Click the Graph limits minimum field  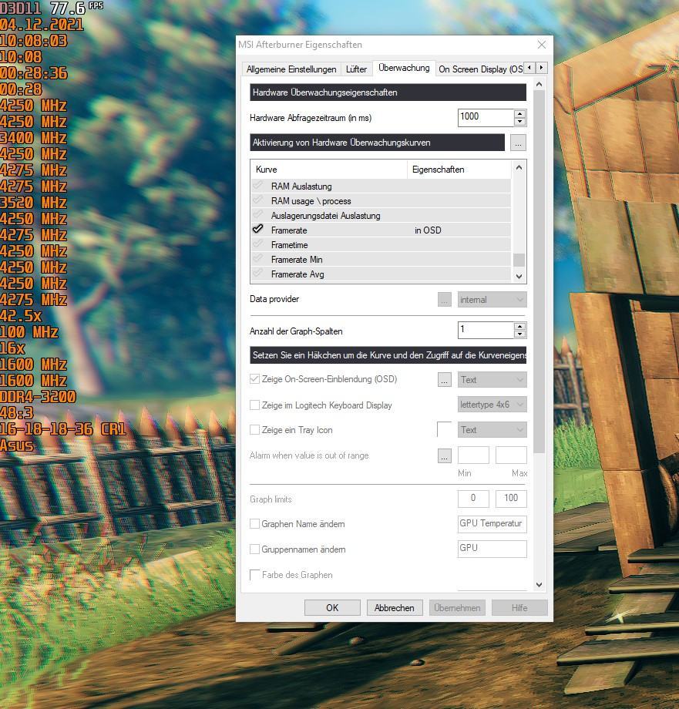point(473,499)
